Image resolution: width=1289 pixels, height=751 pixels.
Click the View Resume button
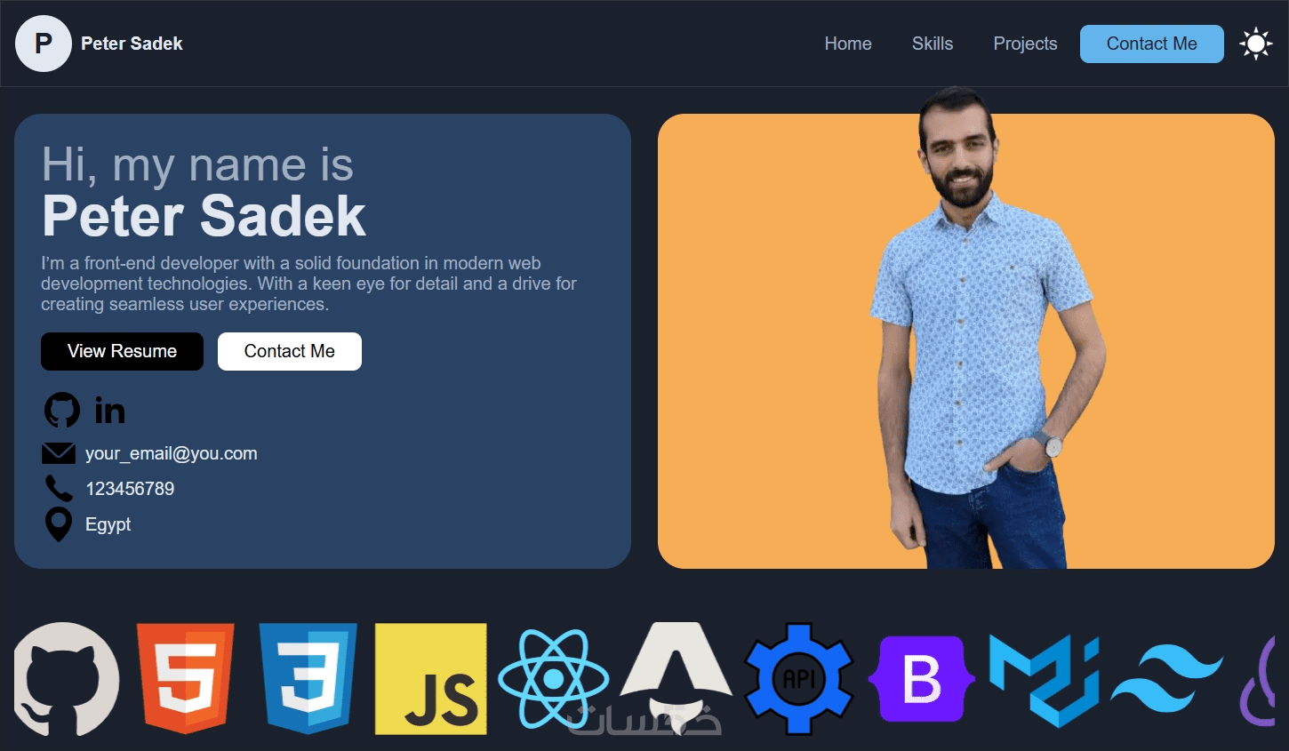point(122,351)
